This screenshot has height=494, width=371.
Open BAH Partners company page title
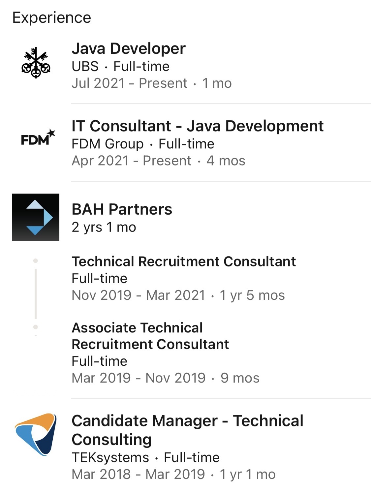(122, 209)
